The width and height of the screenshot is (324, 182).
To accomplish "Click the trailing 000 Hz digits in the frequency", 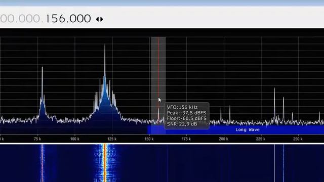I will [x=80, y=19].
